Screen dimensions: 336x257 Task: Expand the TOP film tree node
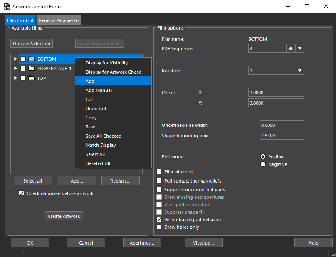point(15,78)
